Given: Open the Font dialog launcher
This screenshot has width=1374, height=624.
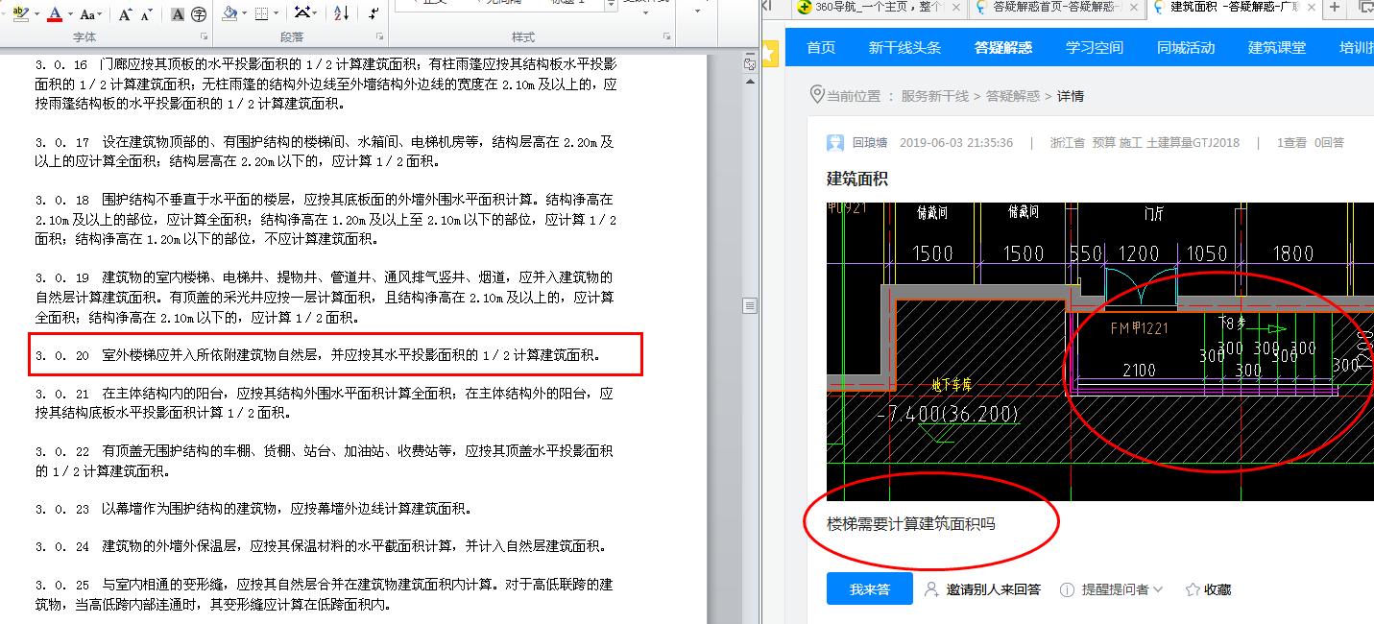Looking at the screenshot, I should (204, 36).
